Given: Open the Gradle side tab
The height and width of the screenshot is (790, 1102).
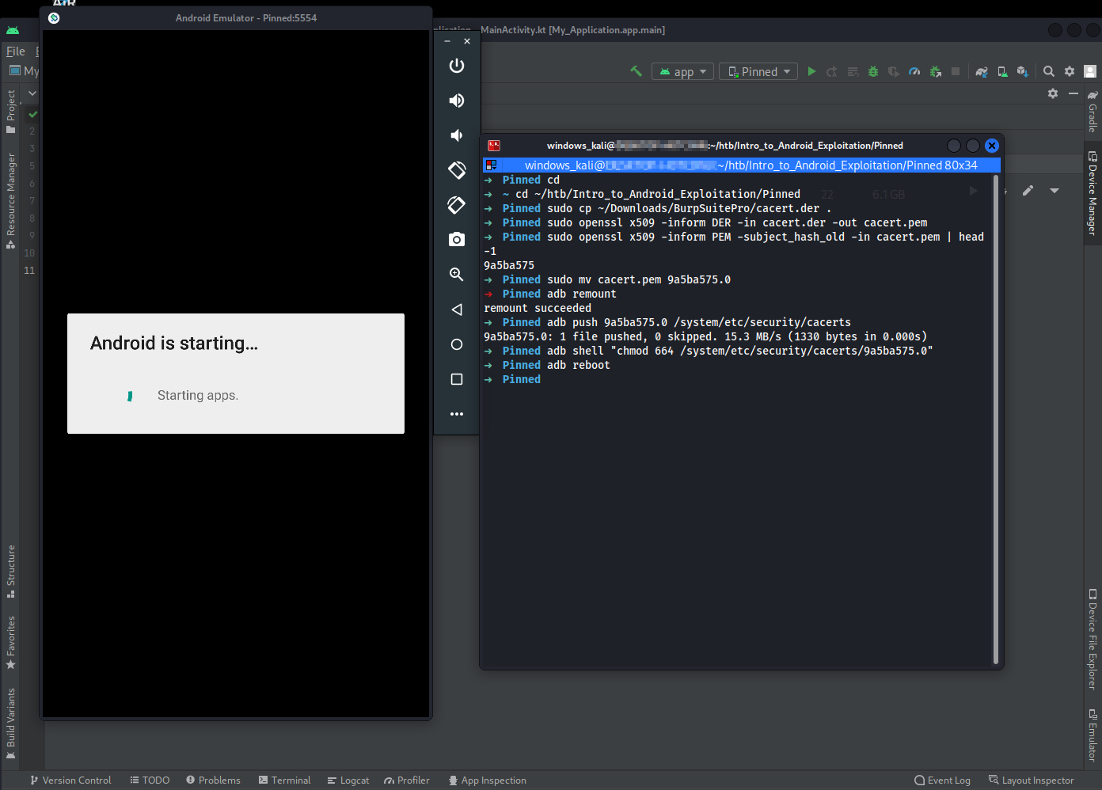Looking at the screenshot, I should pos(1092,111).
